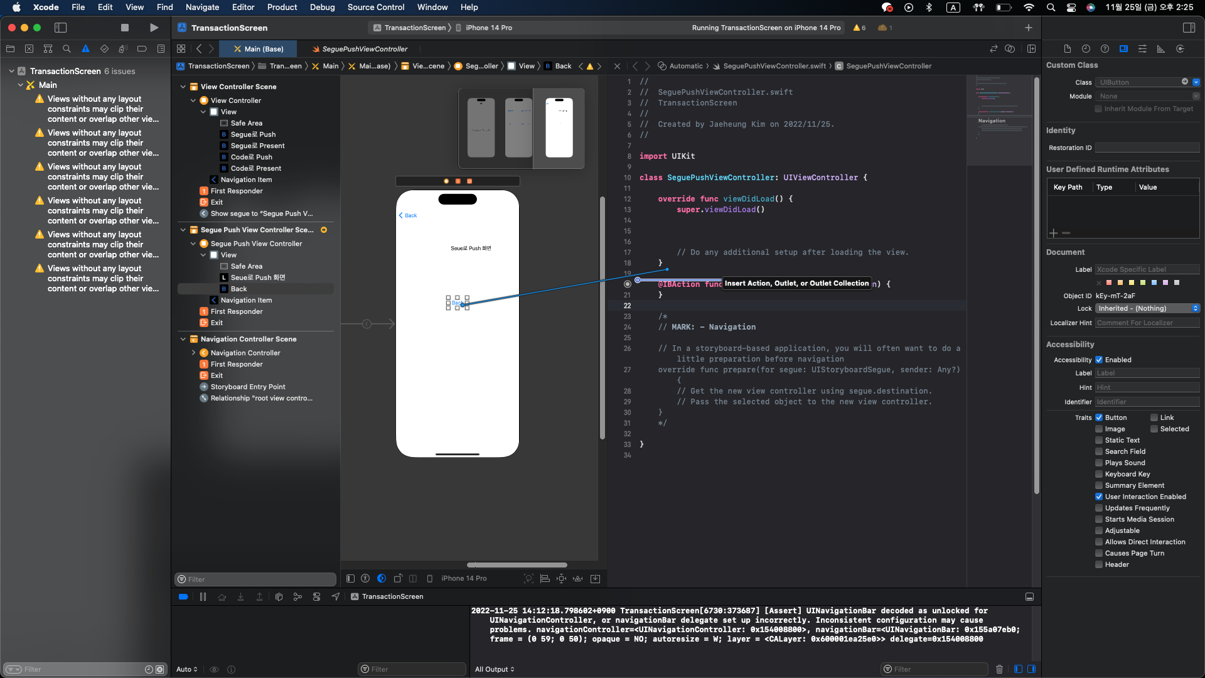This screenshot has width=1205, height=678.
Task: Enable the Static Text trait checkbox
Action: [x=1099, y=441]
